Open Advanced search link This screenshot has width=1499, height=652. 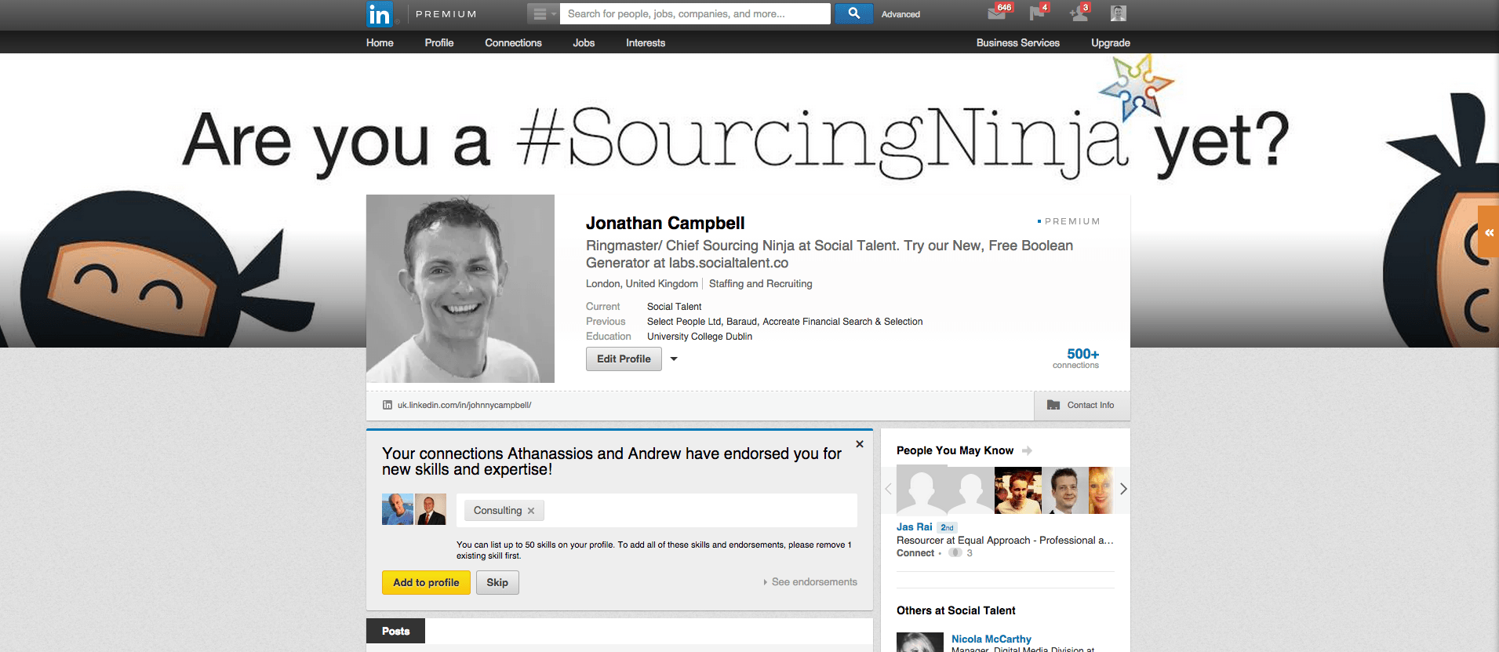(x=900, y=14)
